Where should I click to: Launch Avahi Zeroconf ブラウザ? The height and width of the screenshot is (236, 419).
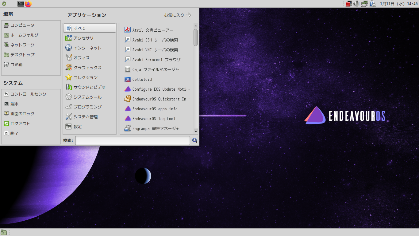point(157,60)
